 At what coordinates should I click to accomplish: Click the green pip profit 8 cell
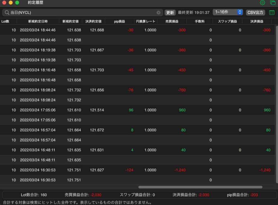click(x=132, y=130)
